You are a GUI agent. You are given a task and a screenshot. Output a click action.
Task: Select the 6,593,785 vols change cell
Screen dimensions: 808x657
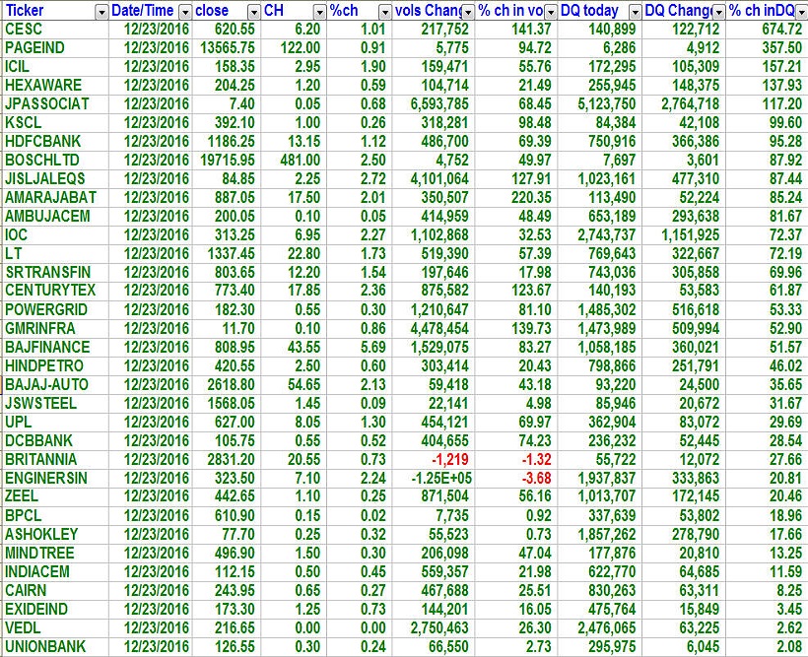[434, 104]
